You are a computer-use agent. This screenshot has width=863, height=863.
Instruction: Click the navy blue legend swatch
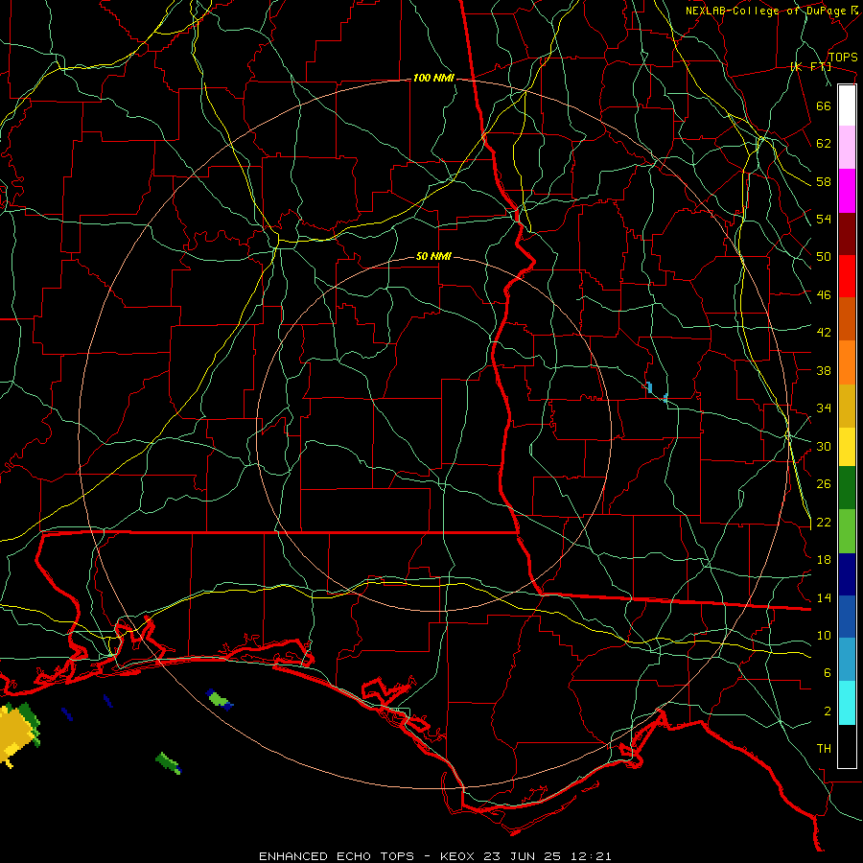(x=847, y=574)
